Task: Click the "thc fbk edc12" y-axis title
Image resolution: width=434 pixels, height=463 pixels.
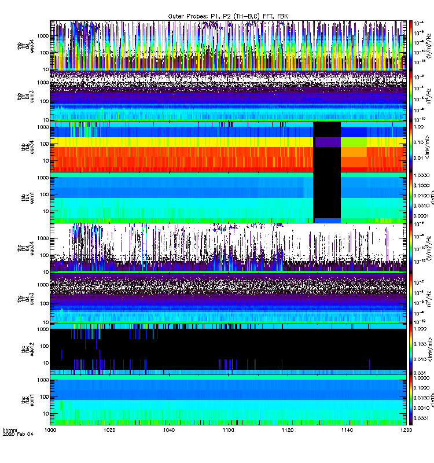Action: (27, 350)
